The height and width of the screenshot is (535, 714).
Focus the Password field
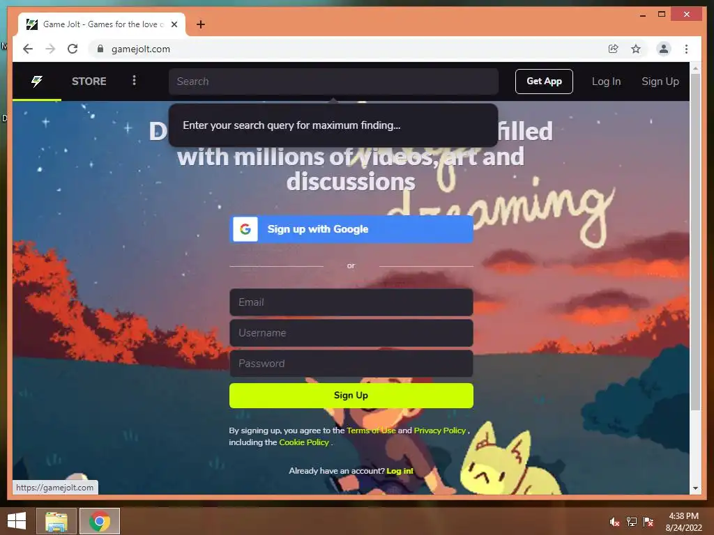tap(351, 364)
